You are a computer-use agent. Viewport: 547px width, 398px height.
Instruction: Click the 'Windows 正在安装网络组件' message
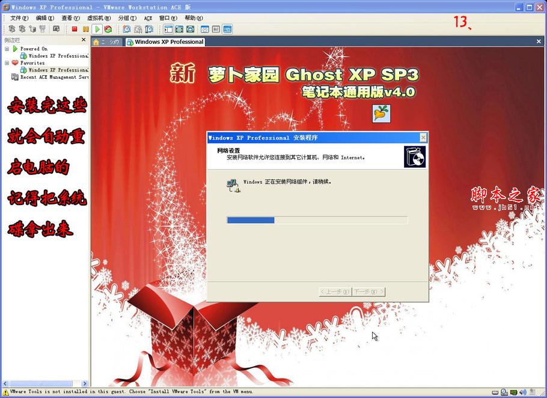pyautogui.click(x=287, y=182)
